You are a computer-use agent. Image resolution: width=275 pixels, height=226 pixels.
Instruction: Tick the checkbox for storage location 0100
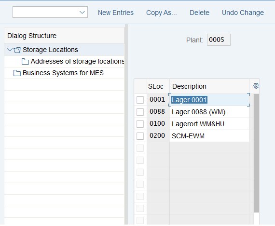coord(140,124)
